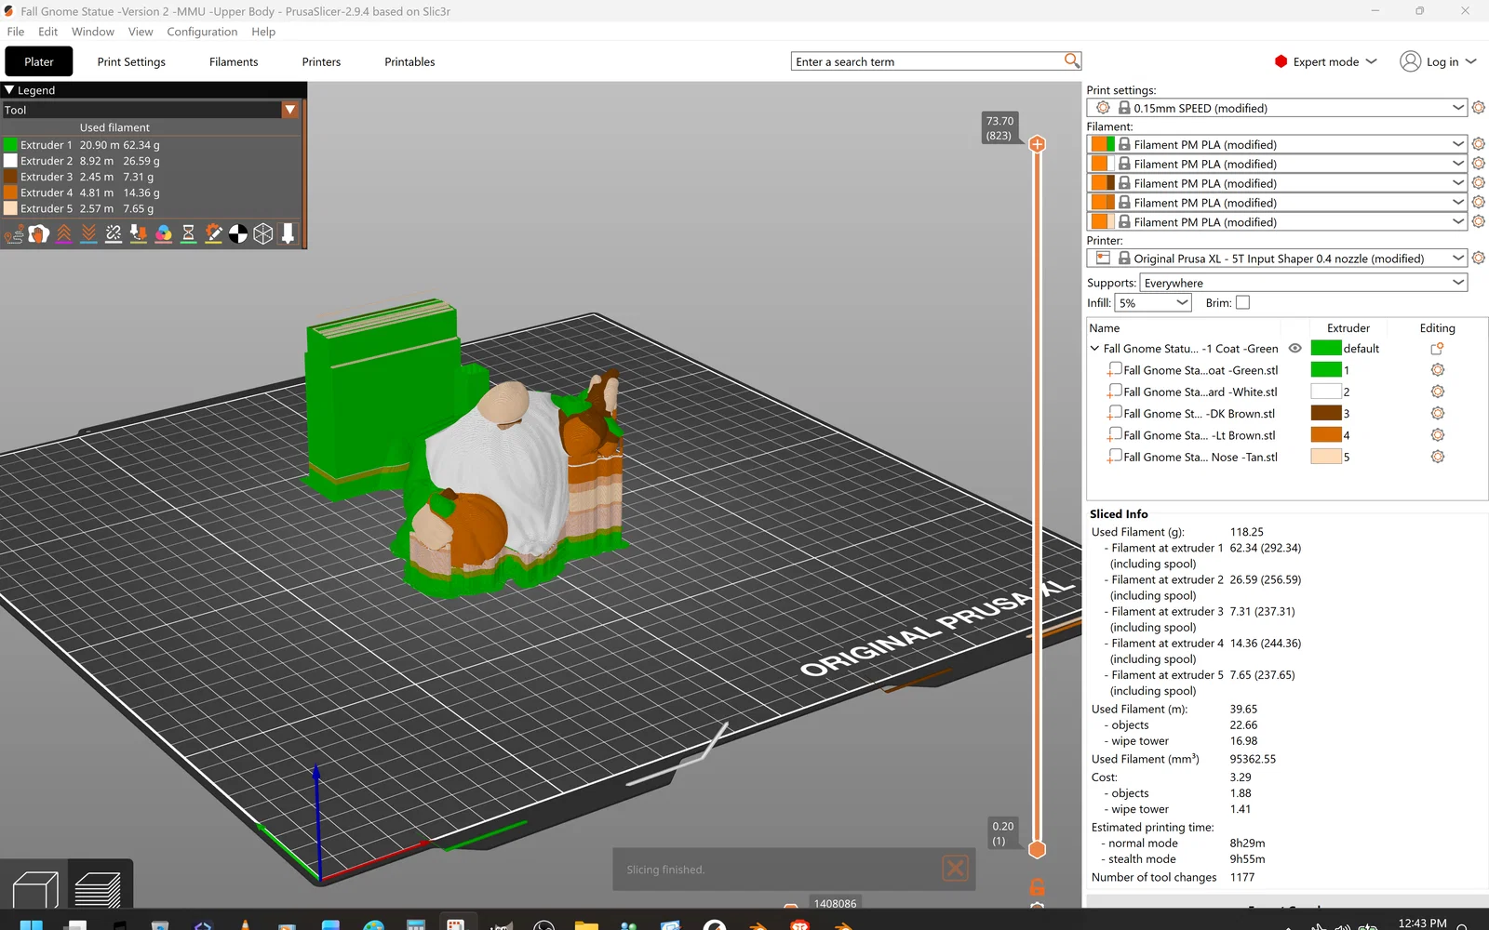The image size is (1489, 930).
Task: Toggle tool changes visibility icon
Action: coord(139,233)
